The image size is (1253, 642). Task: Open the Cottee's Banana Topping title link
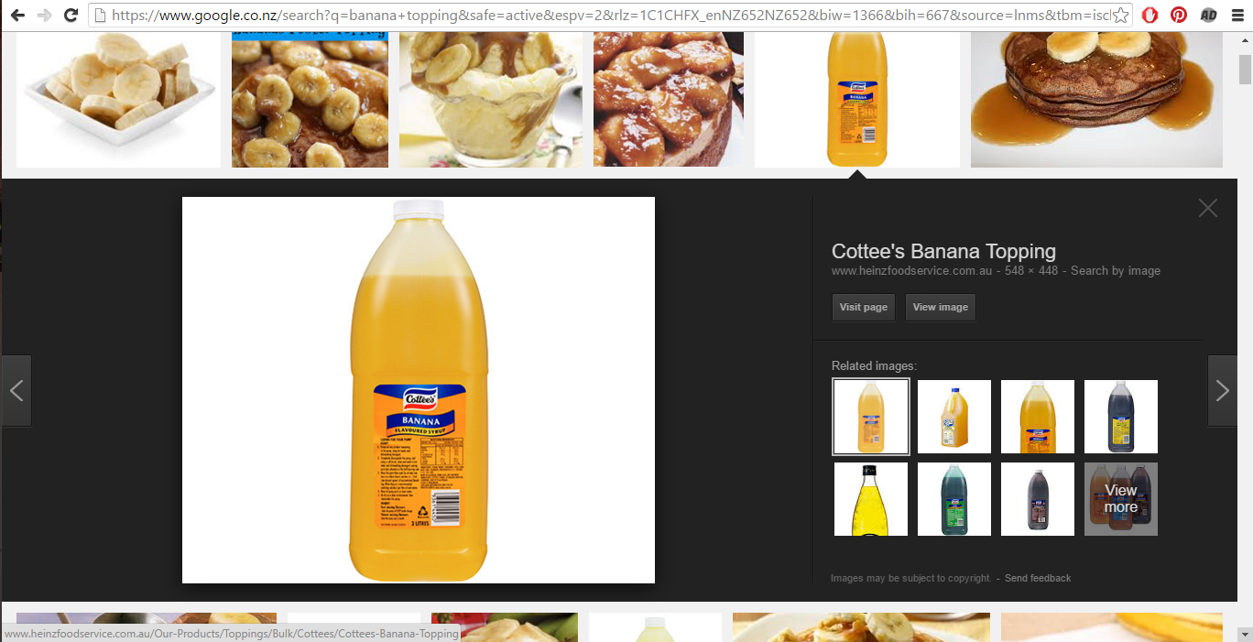(943, 251)
